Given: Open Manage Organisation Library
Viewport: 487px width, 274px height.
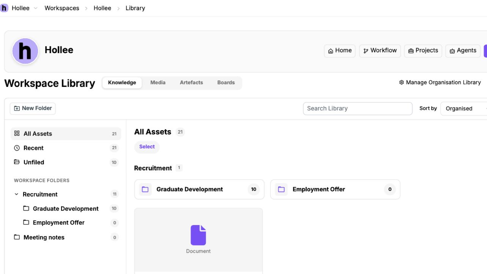Looking at the screenshot, I should pyautogui.click(x=440, y=82).
